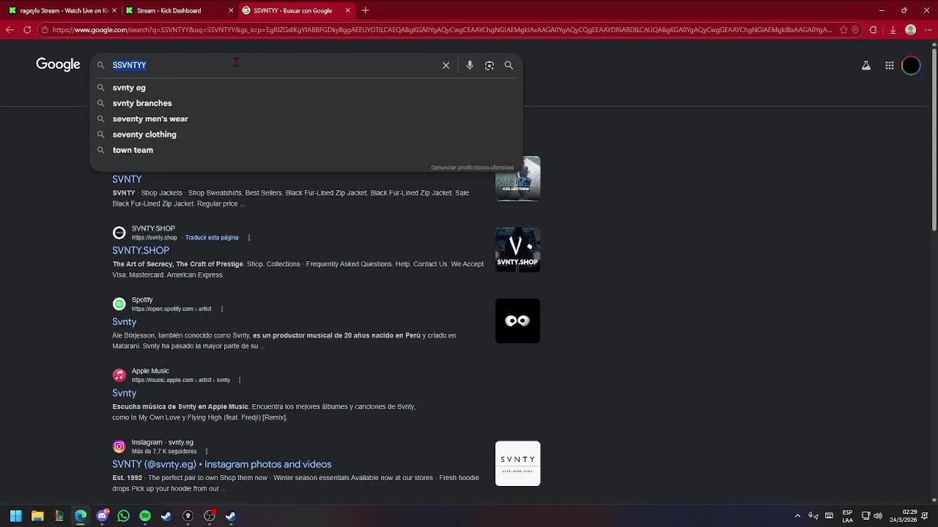Image resolution: width=938 pixels, height=527 pixels.
Task: Open options menu for SVNTY.SHOP result
Action: (x=249, y=238)
